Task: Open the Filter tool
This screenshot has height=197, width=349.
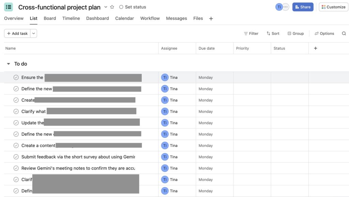Action: point(251,33)
